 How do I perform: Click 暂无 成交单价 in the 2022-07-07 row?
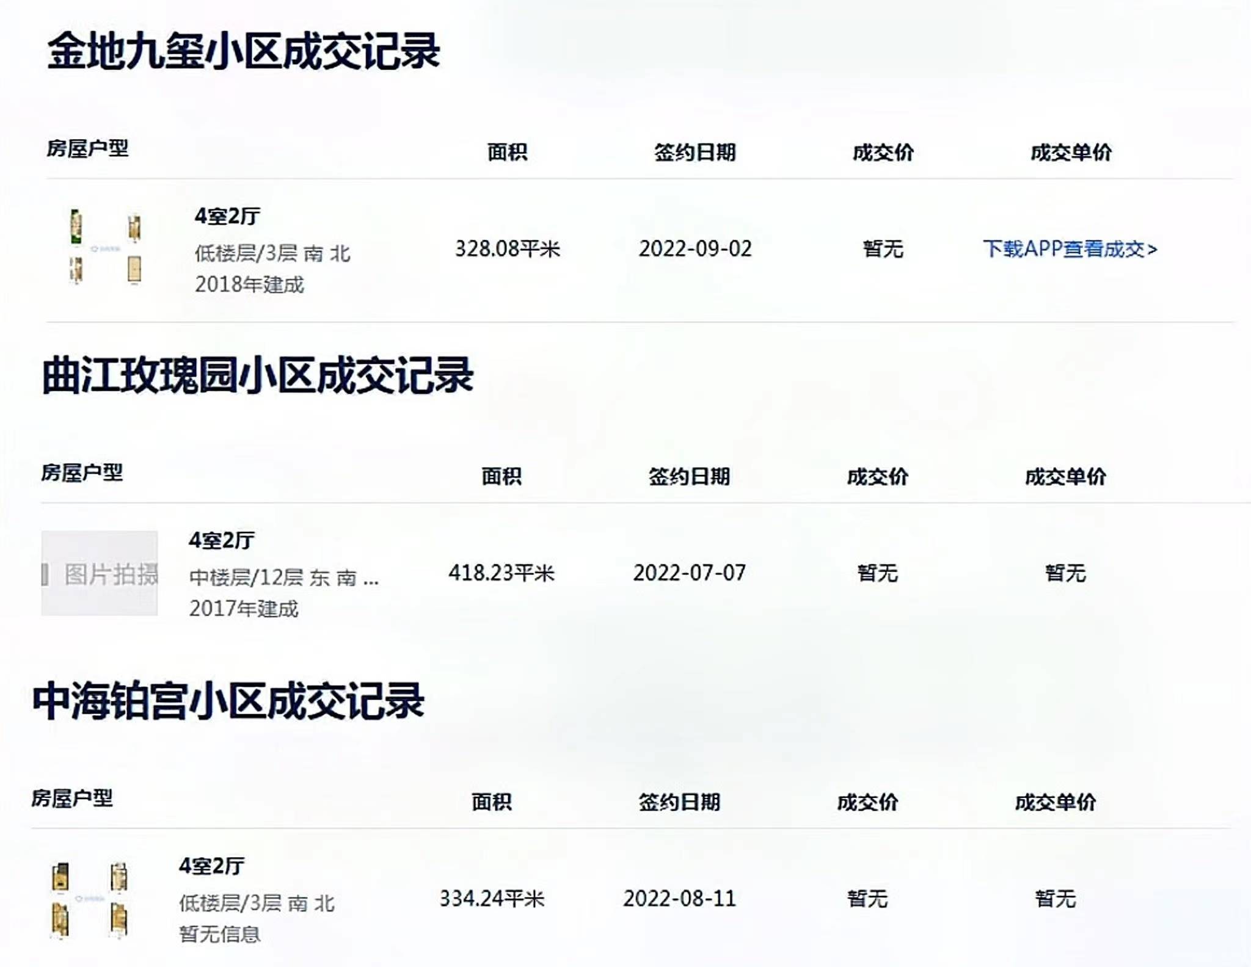(x=1065, y=573)
